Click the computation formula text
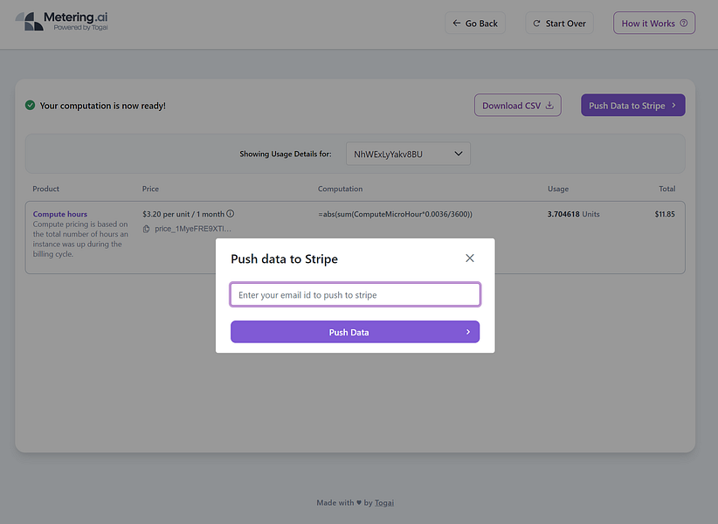Screen dimensions: 718x524 pos(395,214)
